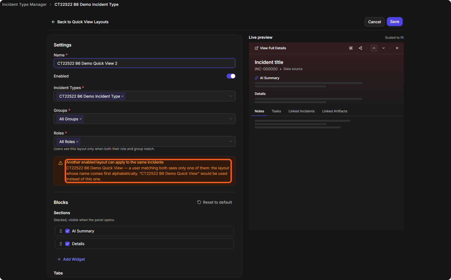Viewport: 451px width, 280px height.
Task: Switch to the Tasks tab in the preview
Action: (276, 111)
